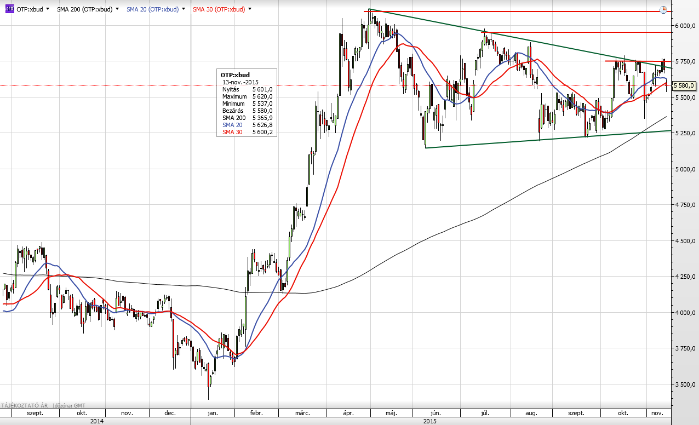
Task: Click the 2015 year label on time axis
Action: pos(431,421)
